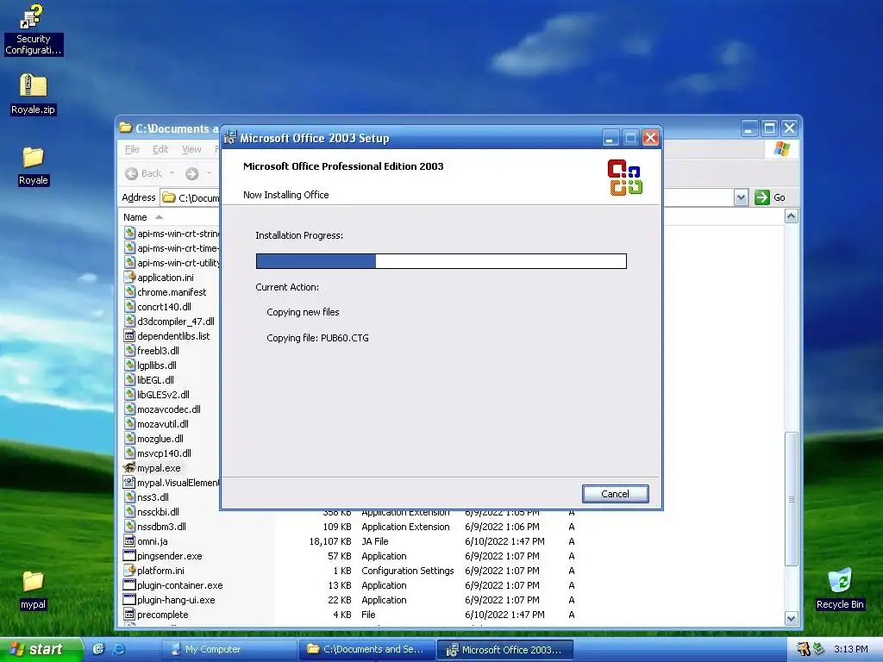Select concrt140.dll file
Image resolution: width=883 pixels, height=662 pixels.
[x=158, y=307]
